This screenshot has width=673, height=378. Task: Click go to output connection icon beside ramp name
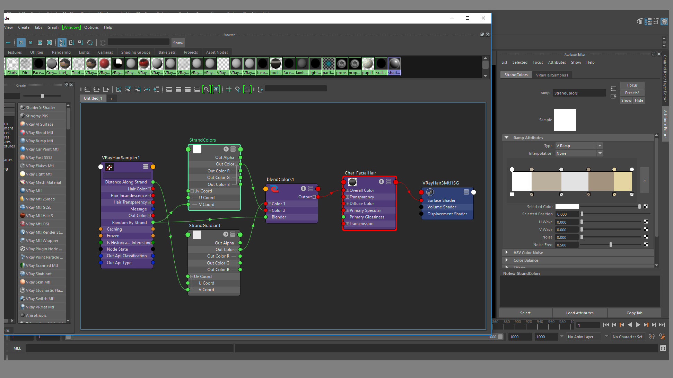pyautogui.click(x=613, y=96)
